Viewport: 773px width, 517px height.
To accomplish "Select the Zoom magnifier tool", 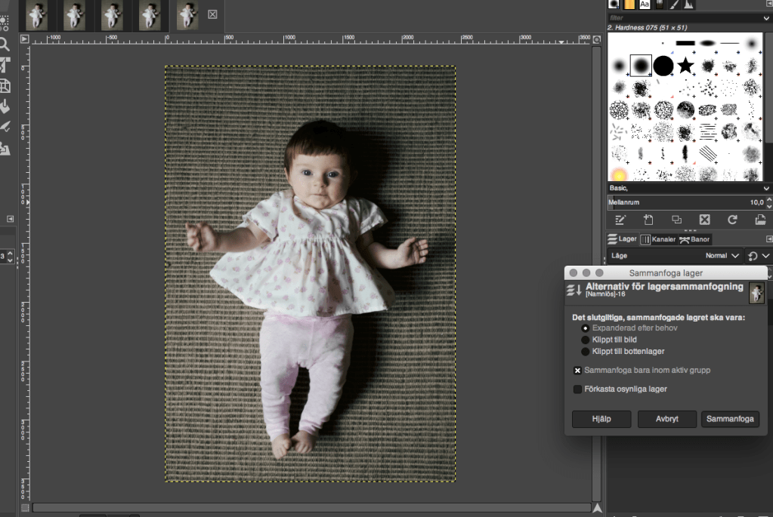I will pos(4,44).
